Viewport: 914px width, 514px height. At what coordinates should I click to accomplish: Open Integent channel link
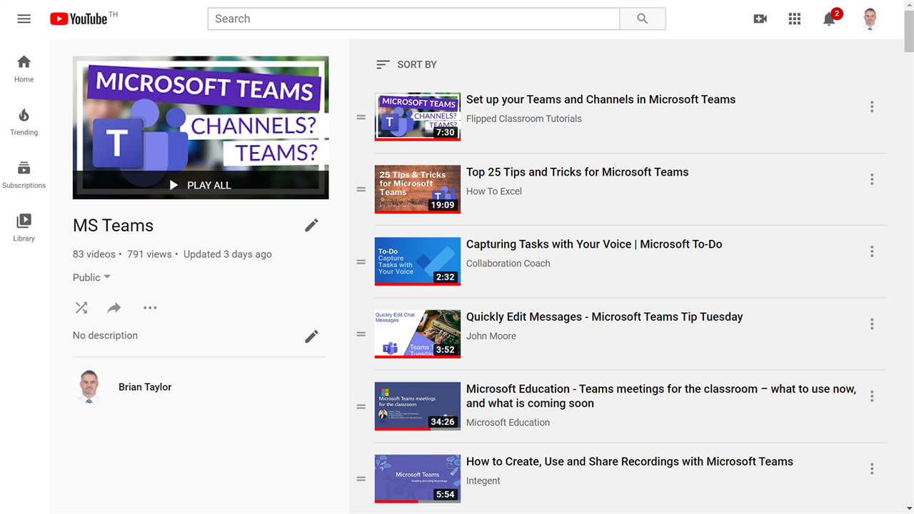(483, 480)
